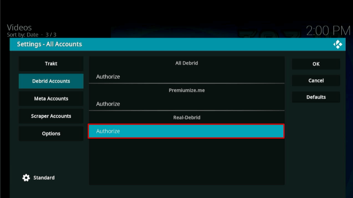This screenshot has width=353, height=198.
Task: Click the Videos heading behind the dialog
Action: [x=19, y=27]
